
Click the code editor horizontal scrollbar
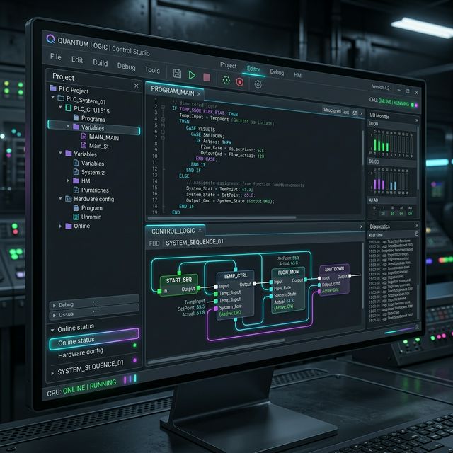(222, 218)
